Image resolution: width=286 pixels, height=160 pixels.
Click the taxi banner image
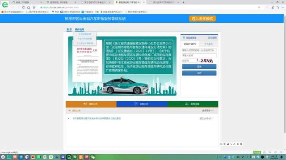tap(122, 66)
